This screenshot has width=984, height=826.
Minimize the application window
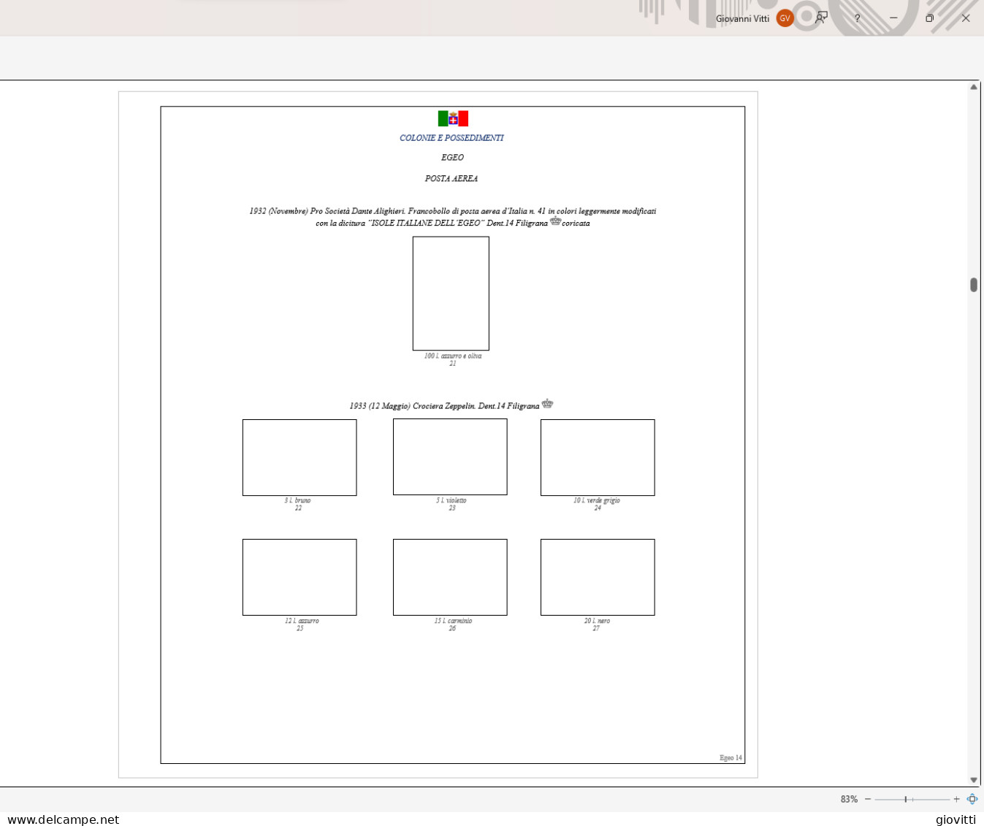point(893,18)
